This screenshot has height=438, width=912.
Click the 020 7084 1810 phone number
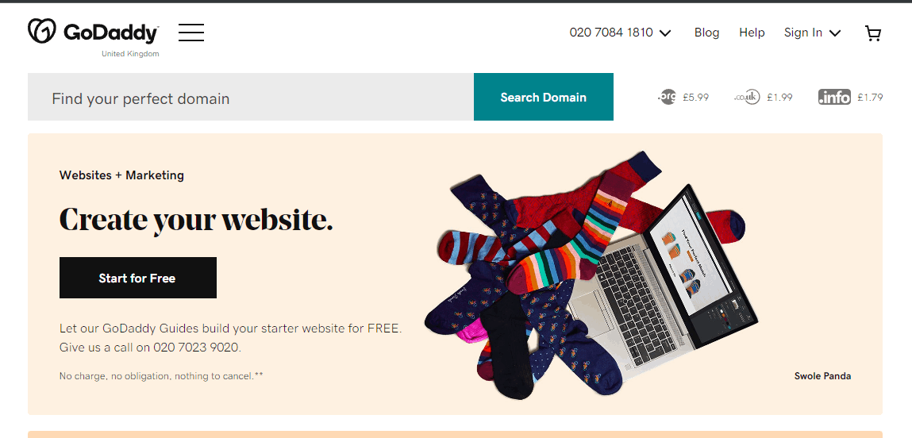(x=611, y=33)
